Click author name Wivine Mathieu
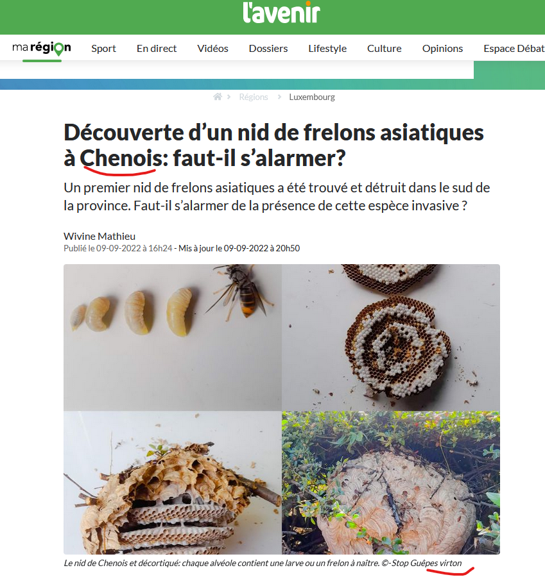This screenshot has height=577, width=545. tap(99, 236)
